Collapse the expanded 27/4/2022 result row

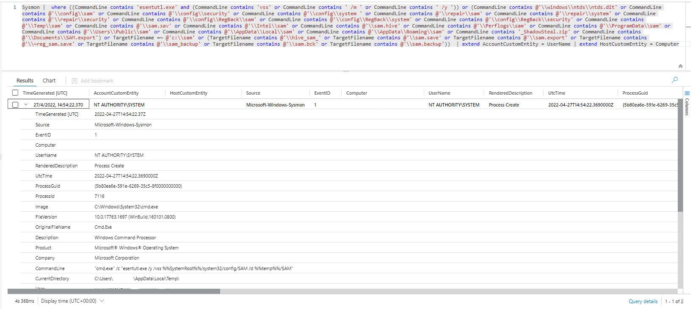(26, 105)
